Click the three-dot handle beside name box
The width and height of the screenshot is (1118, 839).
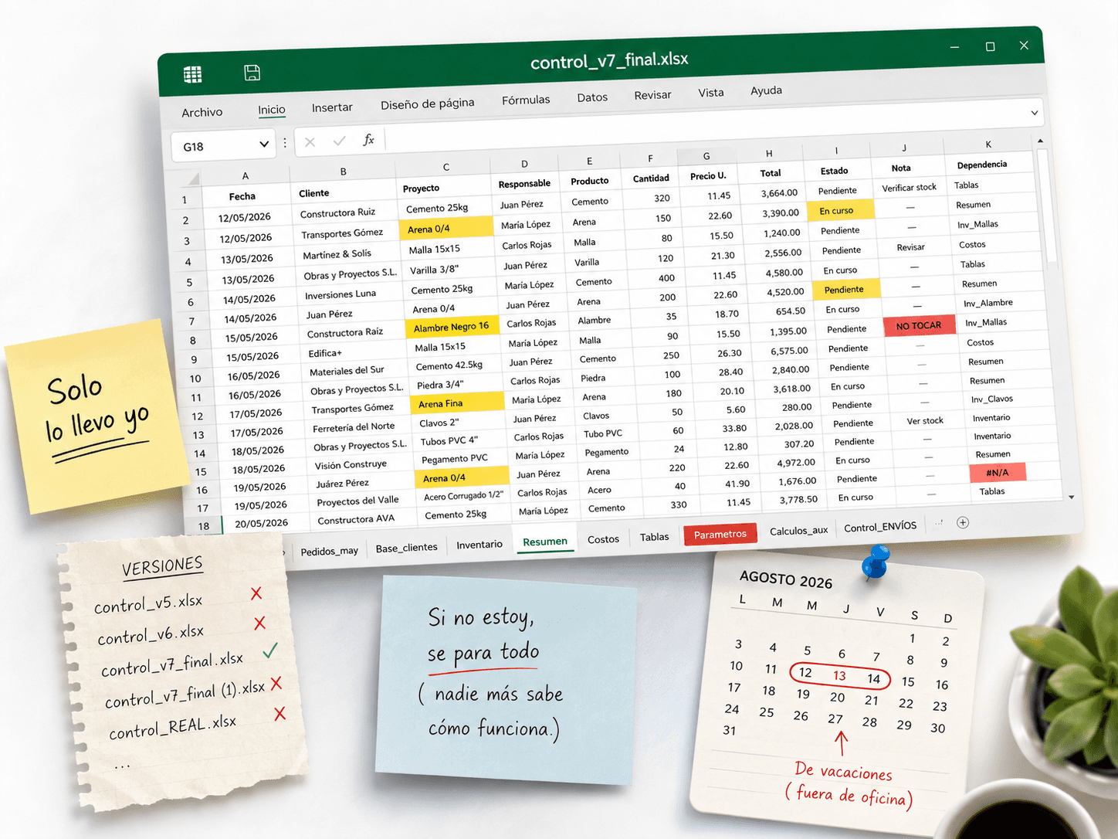pyautogui.click(x=285, y=143)
